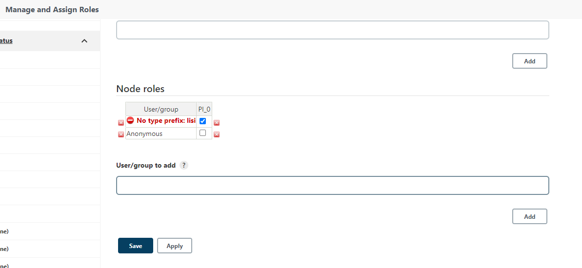Click right delete icon beside 'No type prefix' row
This screenshot has height=268, width=582.
[217, 123]
